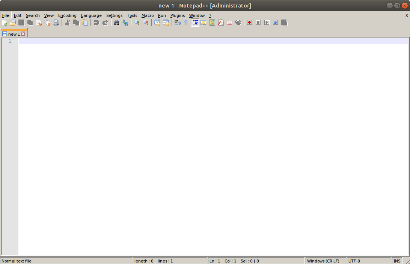Toggle word wrap on

[x=177, y=23]
